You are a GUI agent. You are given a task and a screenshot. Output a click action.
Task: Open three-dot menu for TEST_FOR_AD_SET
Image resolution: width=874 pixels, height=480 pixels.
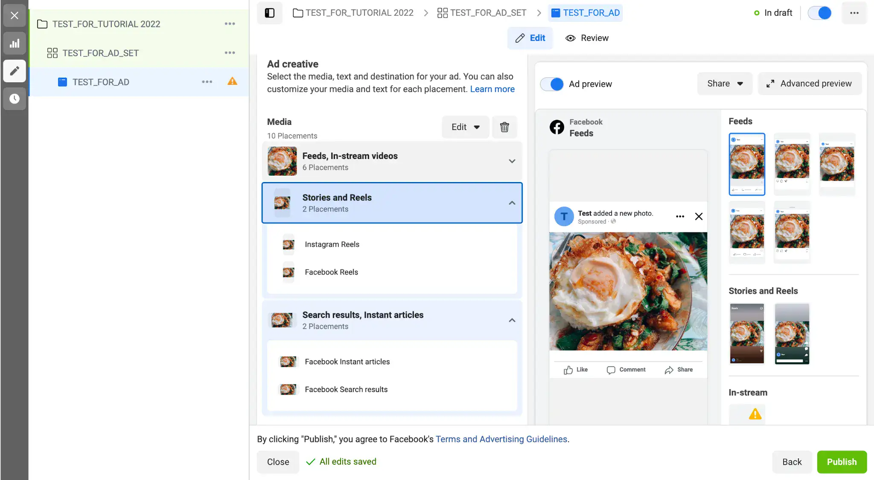tap(230, 53)
